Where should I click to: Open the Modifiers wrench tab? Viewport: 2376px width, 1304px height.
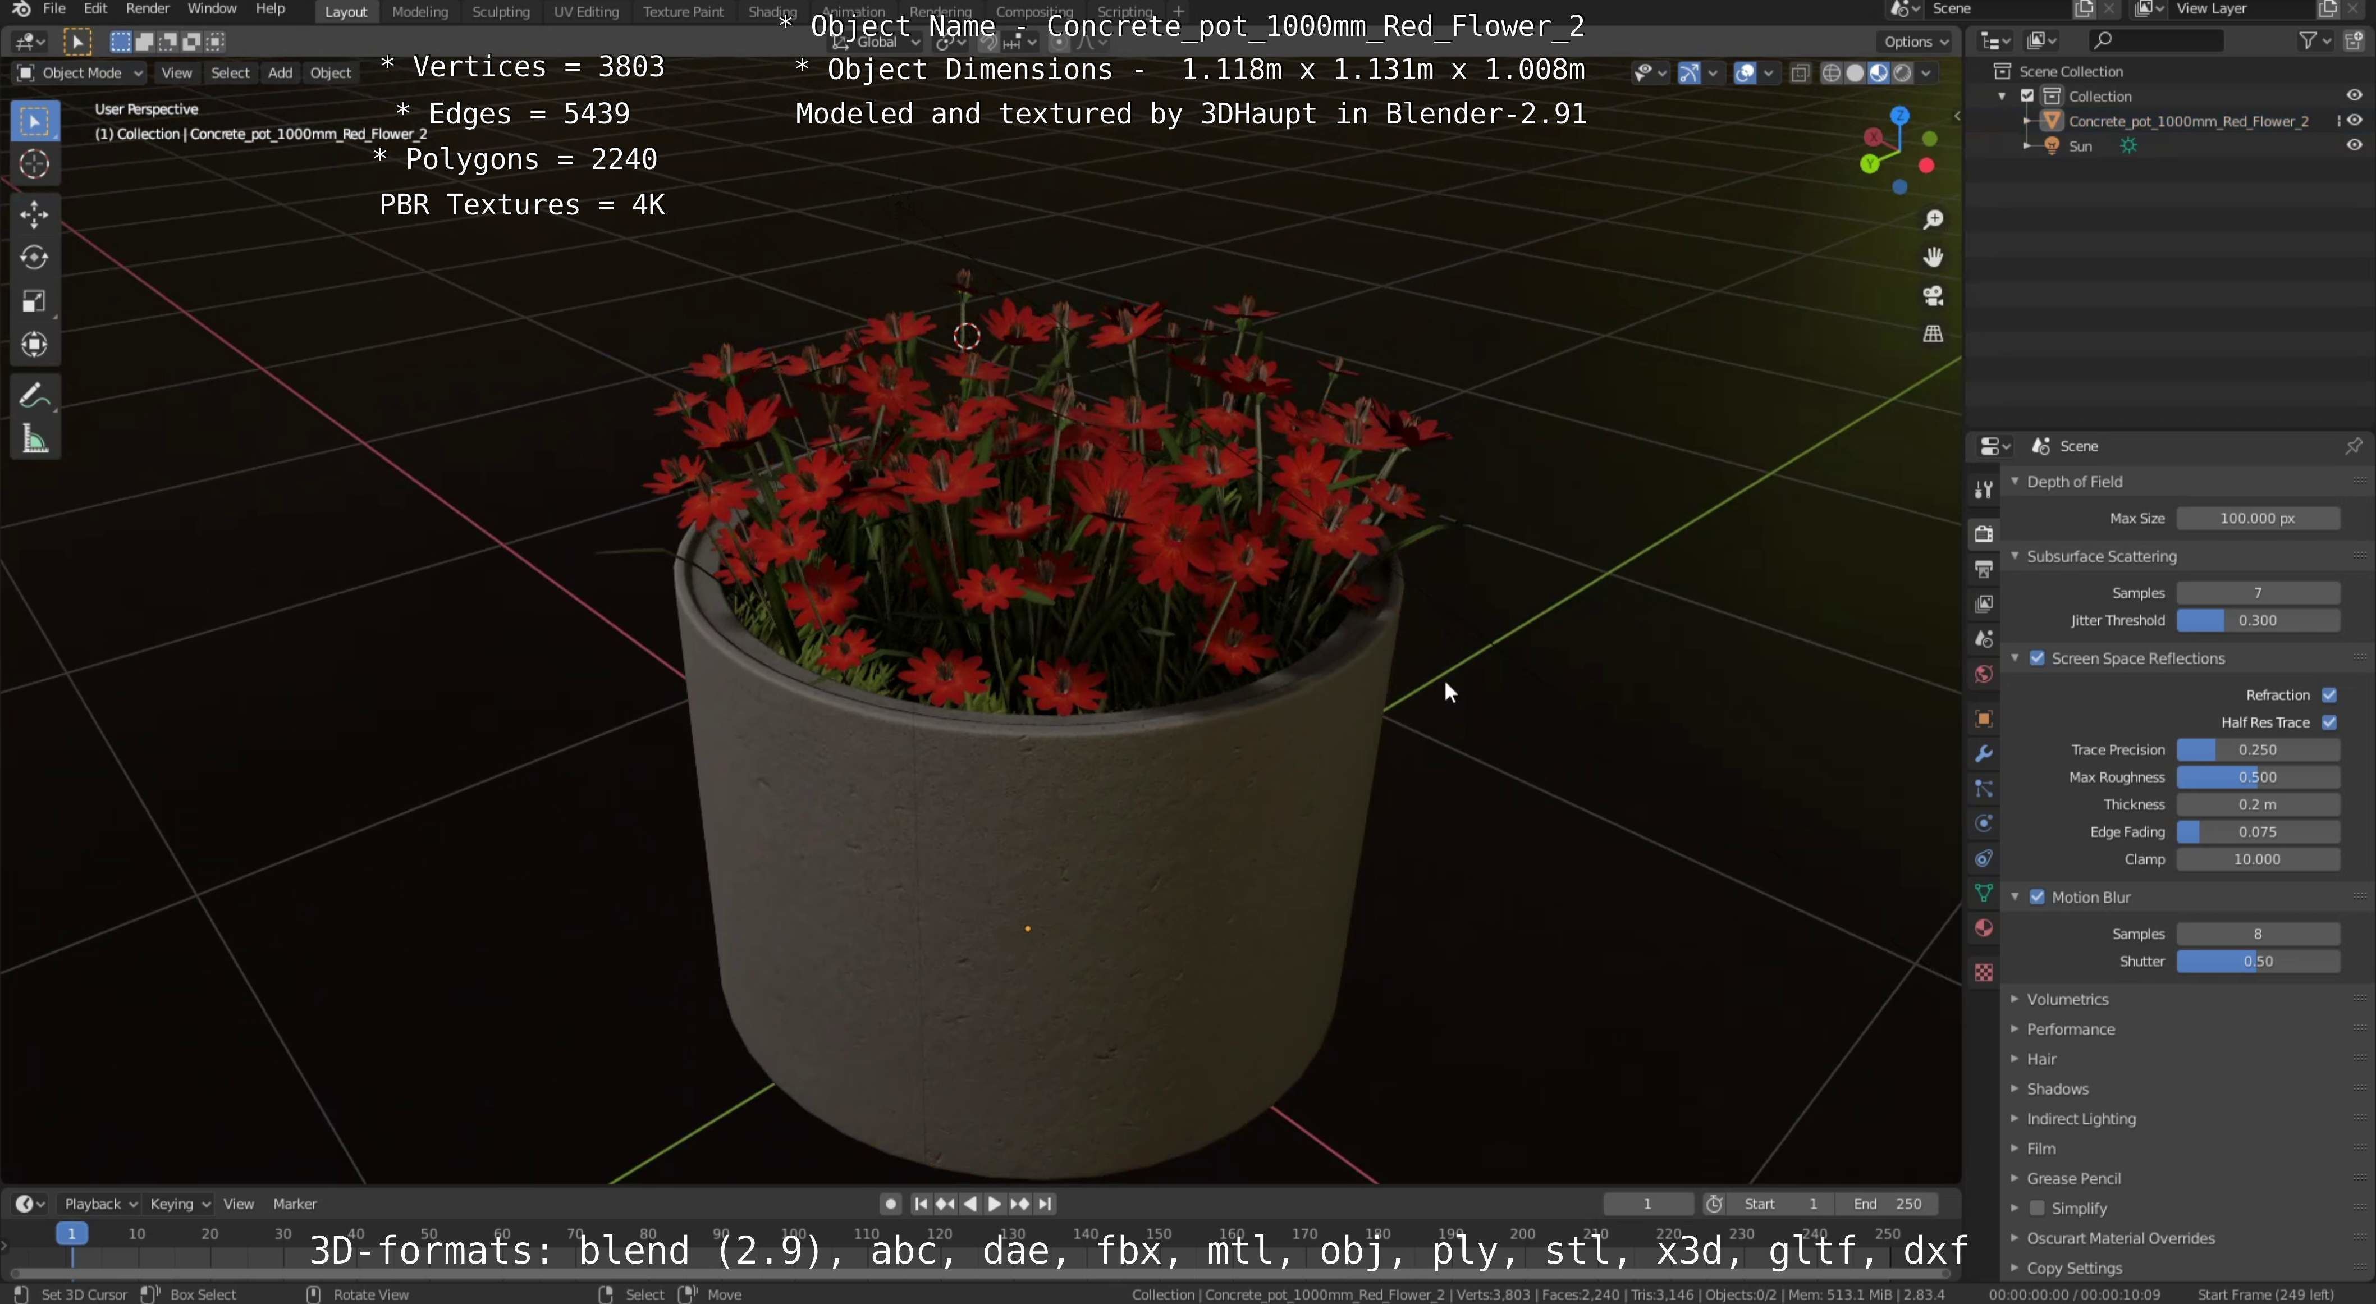coord(1984,753)
